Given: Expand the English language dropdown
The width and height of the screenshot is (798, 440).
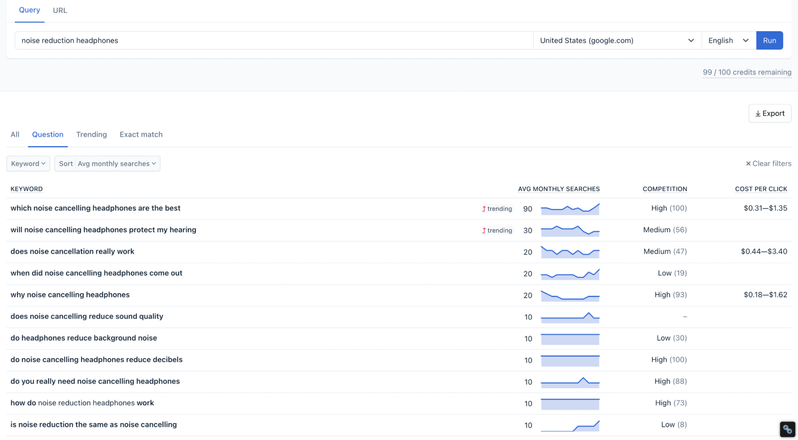Looking at the screenshot, I should click(x=728, y=40).
